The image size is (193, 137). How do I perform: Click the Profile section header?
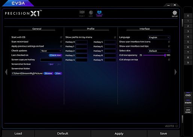coord(90,29)
